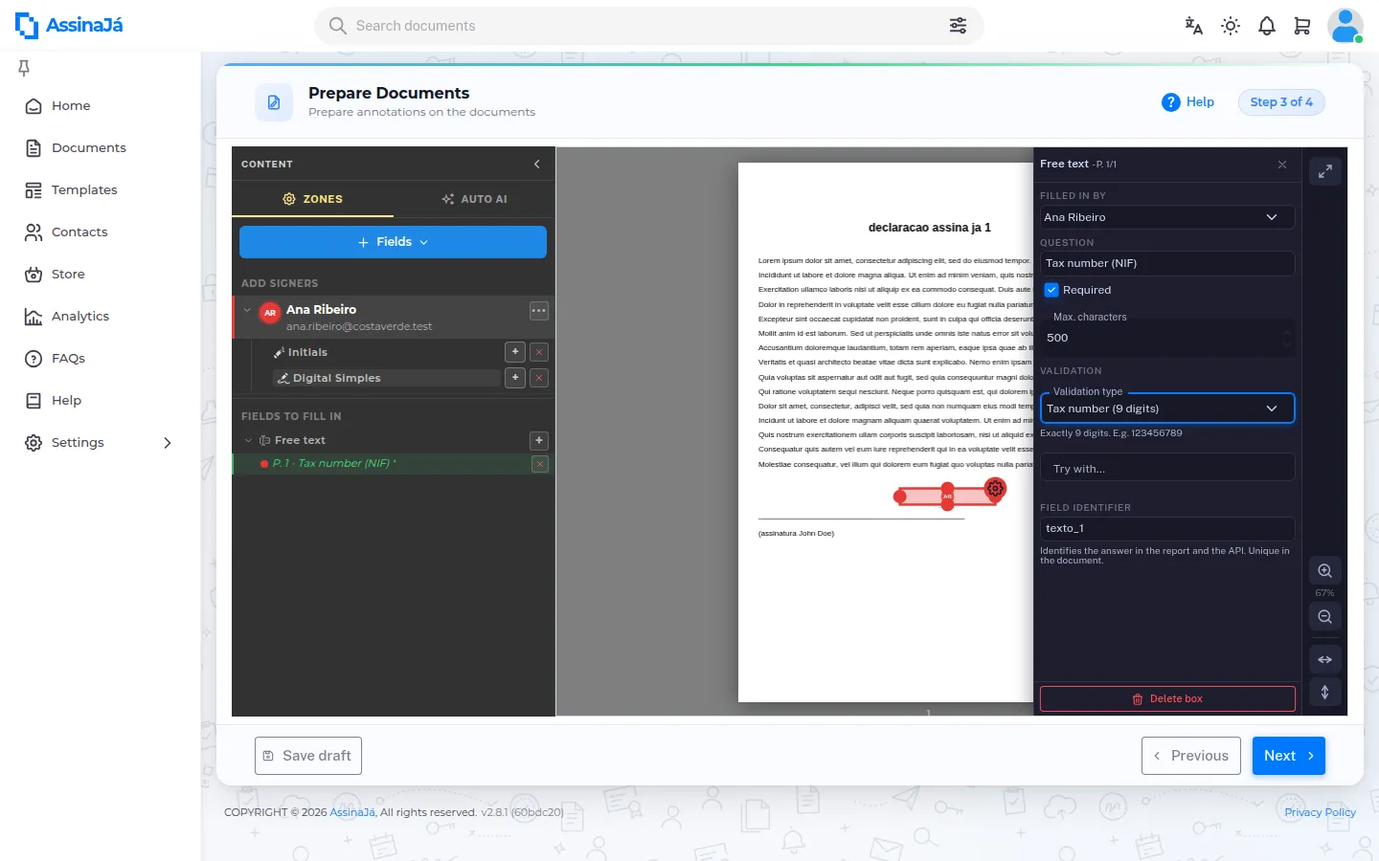Select the Zones tab
This screenshot has width=1379, height=861.
[313, 199]
